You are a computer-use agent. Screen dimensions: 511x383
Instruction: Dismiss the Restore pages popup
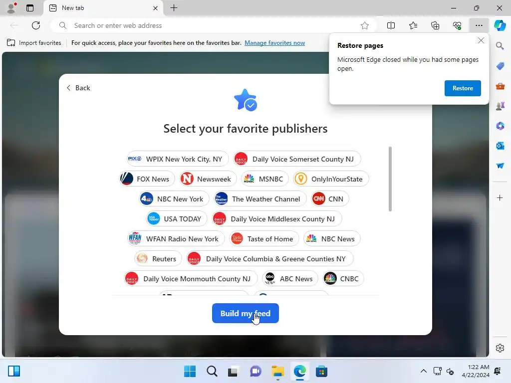tap(481, 41)
